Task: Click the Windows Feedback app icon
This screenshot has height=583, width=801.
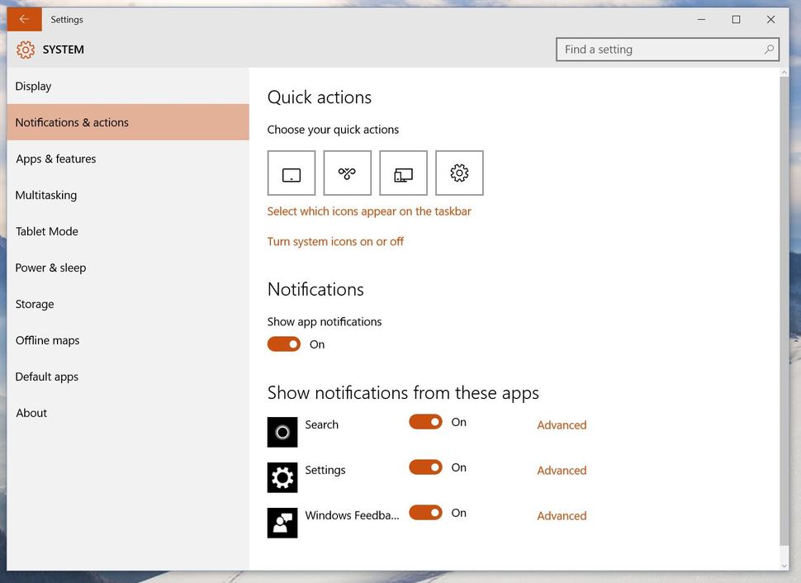Action: 282,522
